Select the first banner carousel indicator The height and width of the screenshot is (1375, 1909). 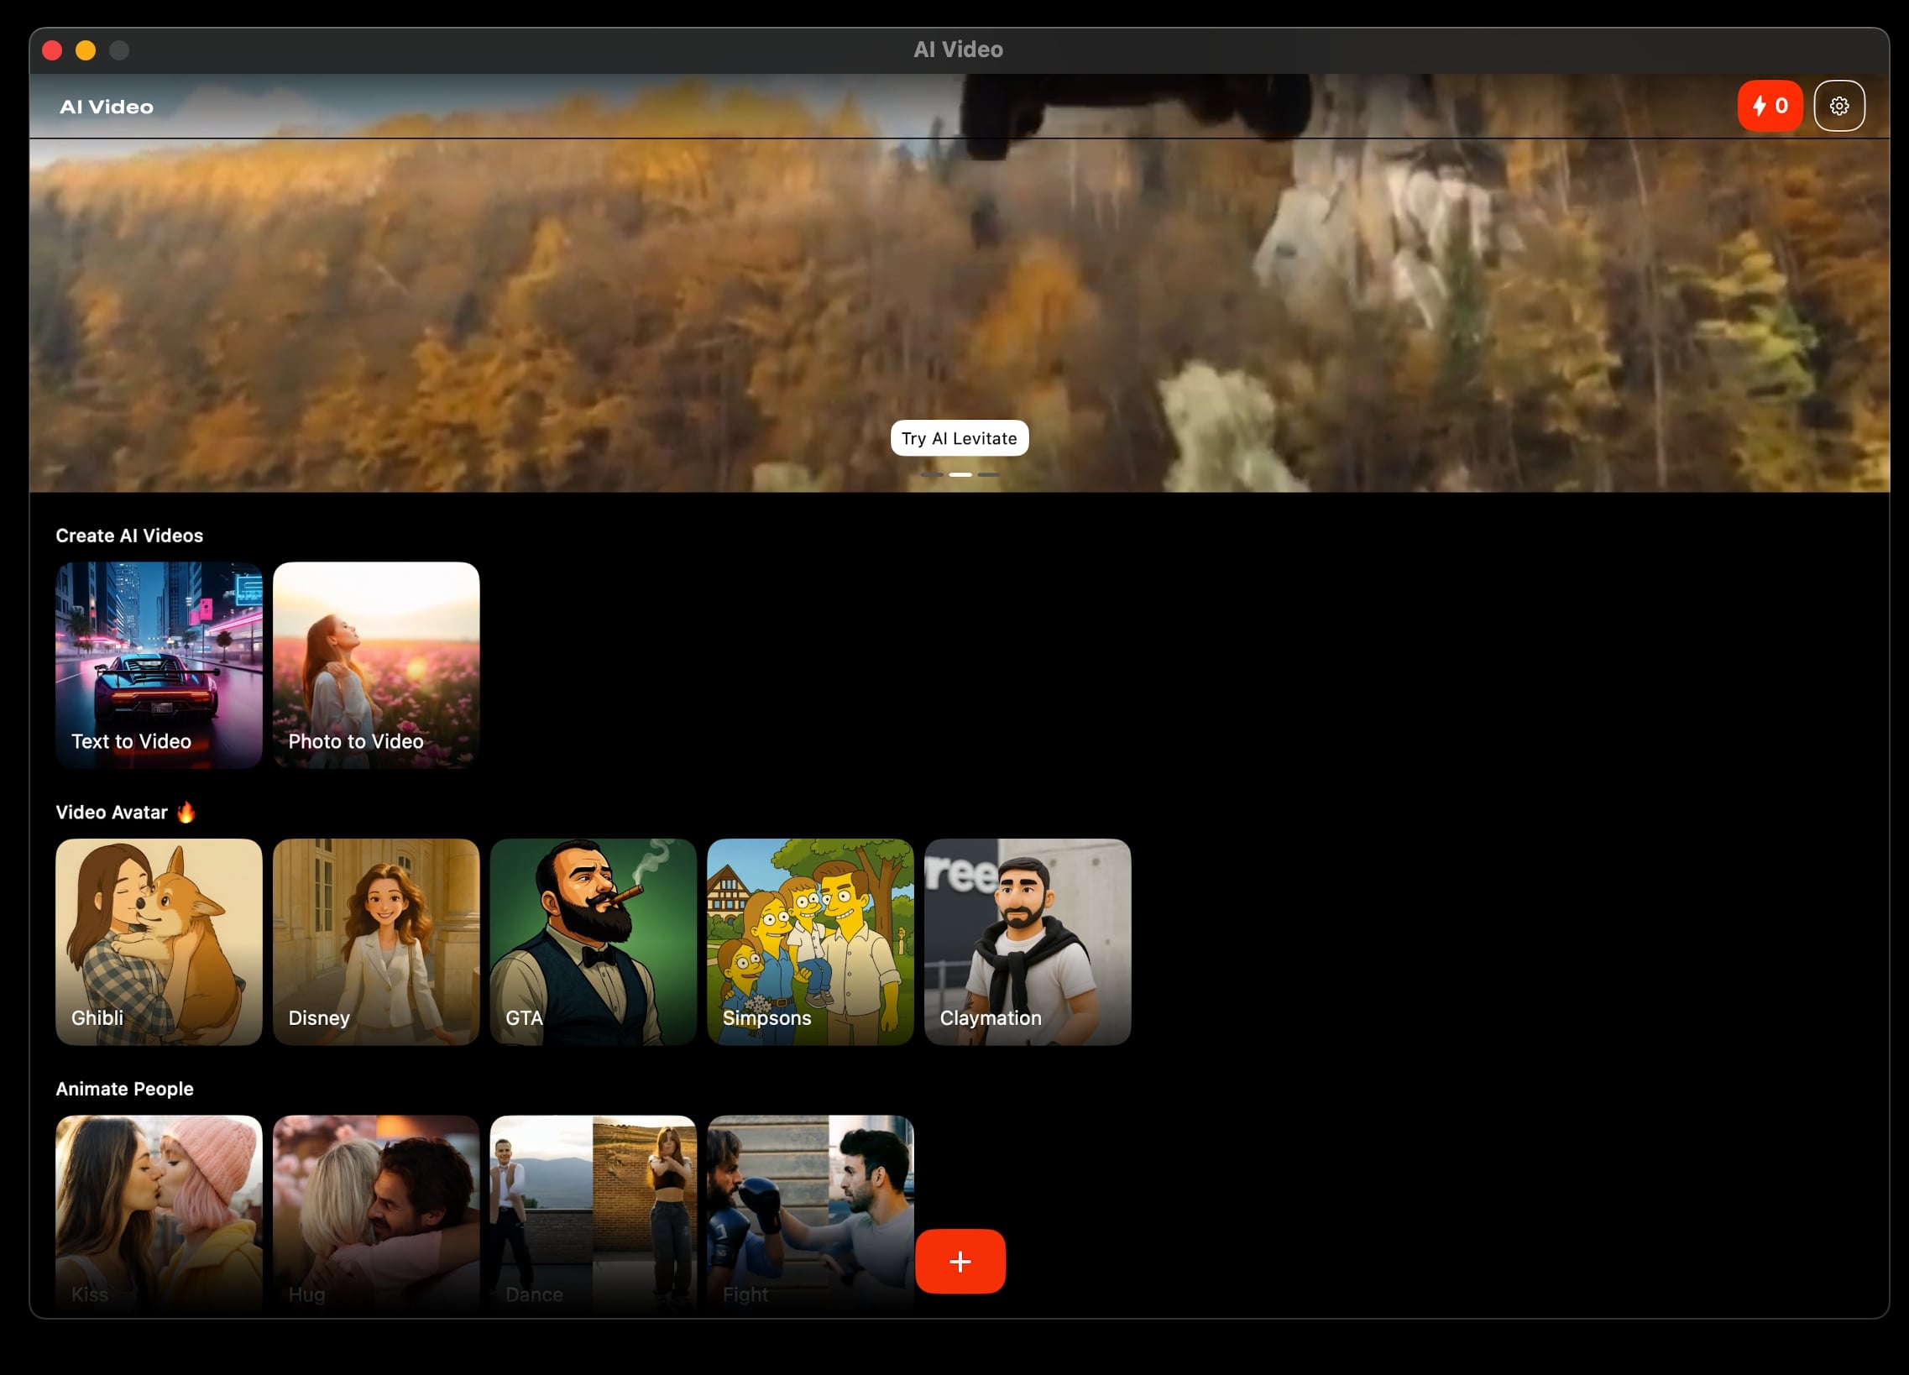tap(931, 474)
